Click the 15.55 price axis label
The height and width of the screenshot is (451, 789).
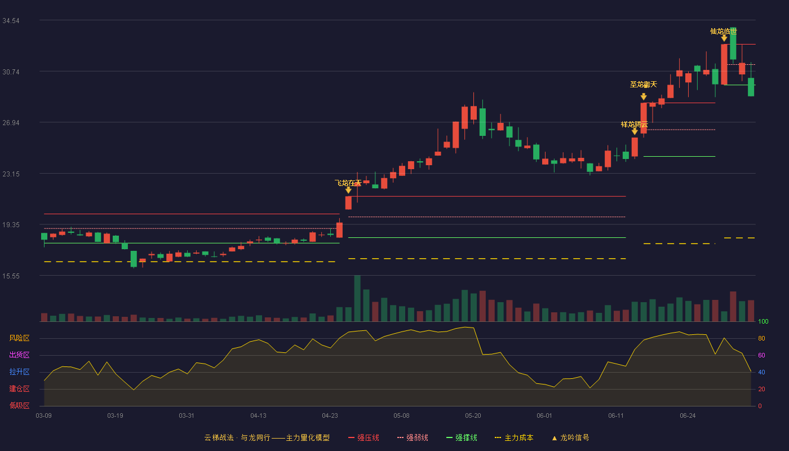click(x=11, y=276)
